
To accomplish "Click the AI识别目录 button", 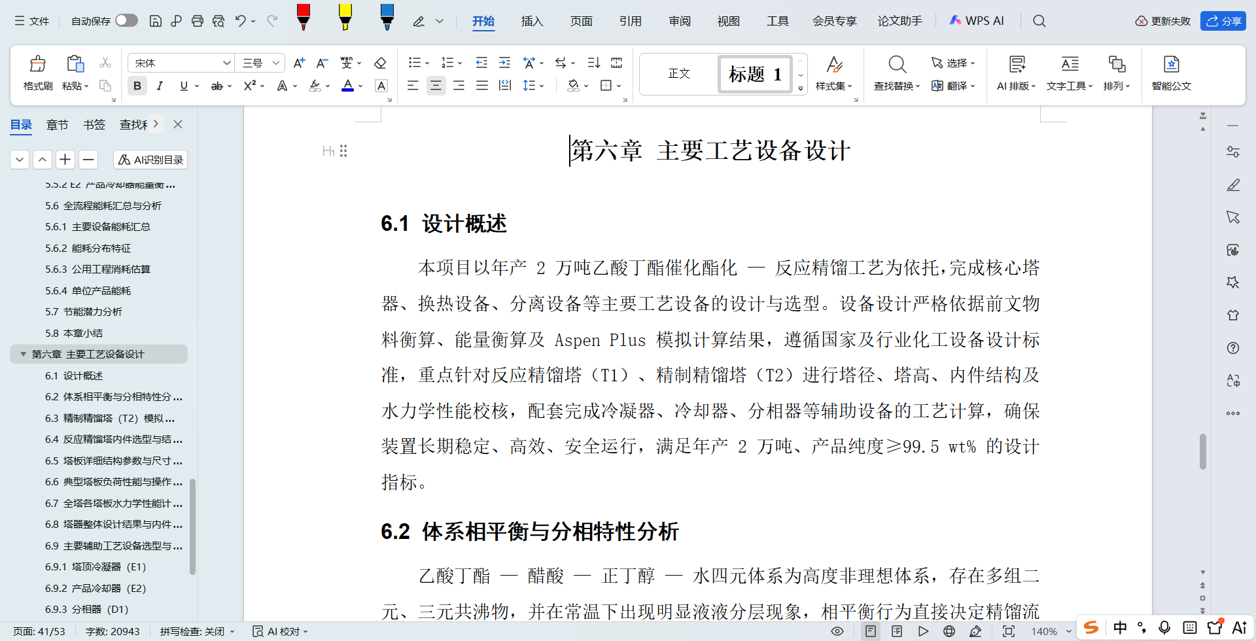I will coord(150,160).
